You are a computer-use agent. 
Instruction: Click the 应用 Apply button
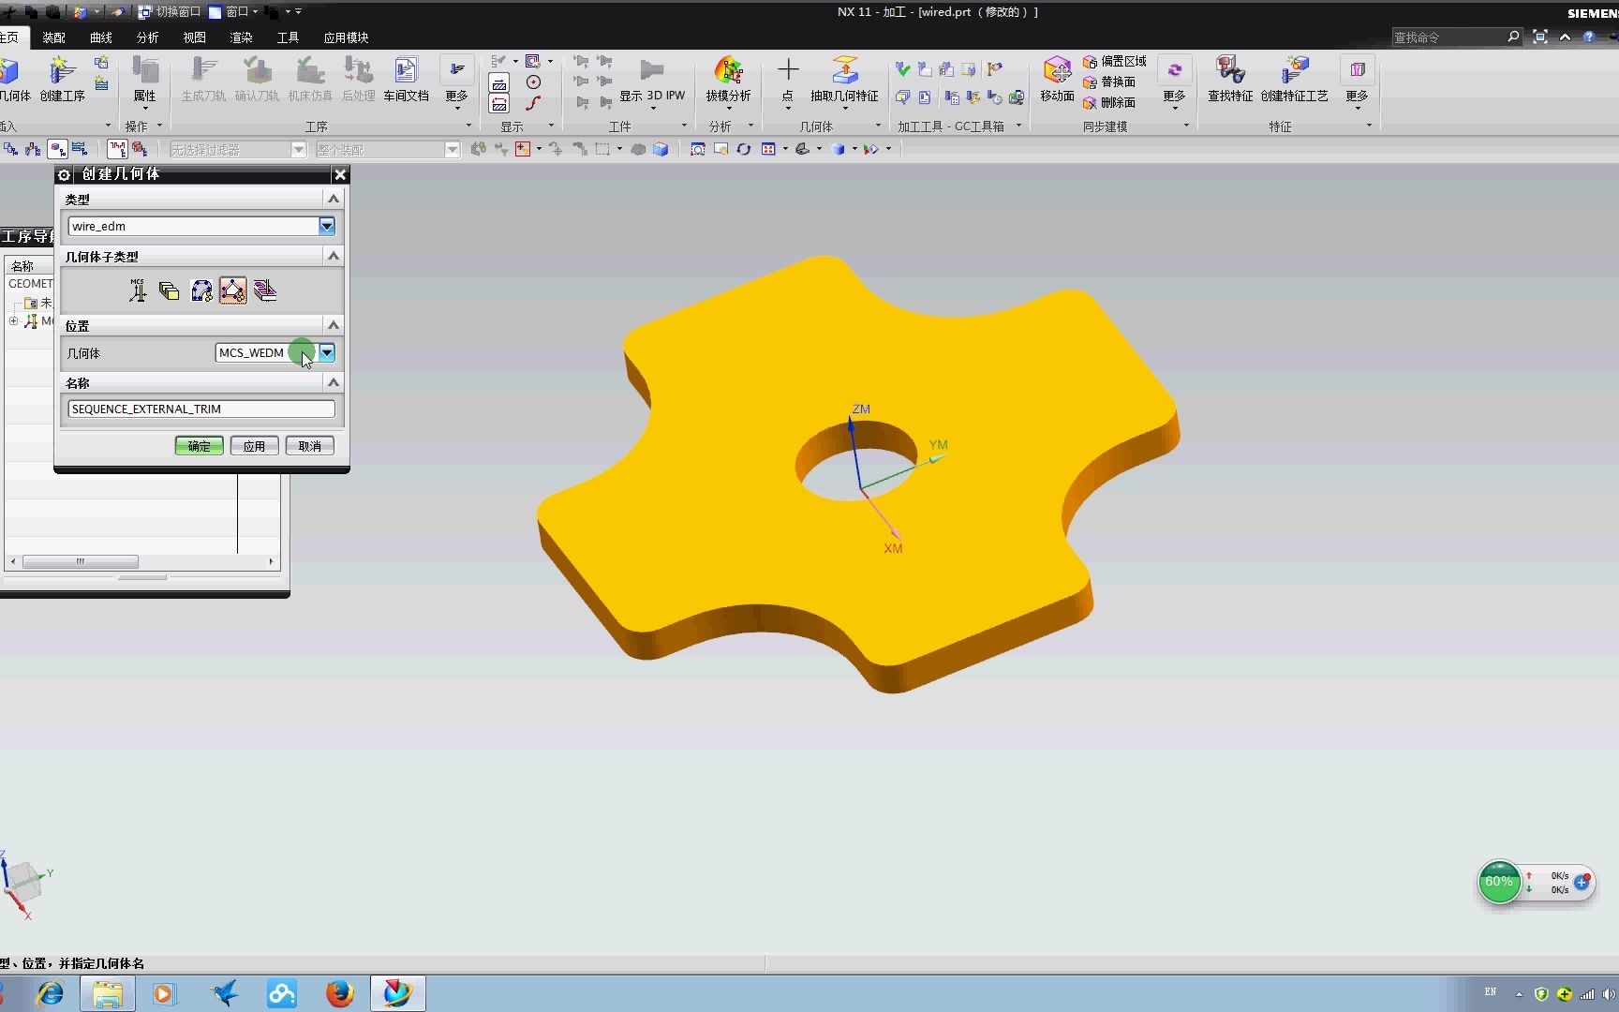point(254,446)
